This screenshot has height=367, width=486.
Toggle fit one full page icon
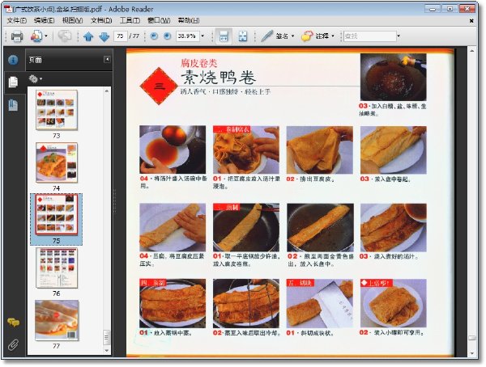tap(242, 36)
